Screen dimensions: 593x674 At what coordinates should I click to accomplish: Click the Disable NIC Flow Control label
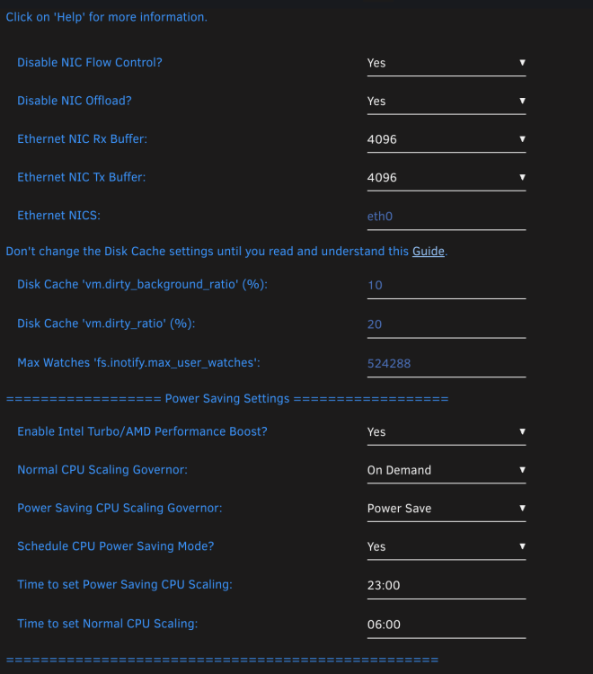click(x=90, y=63)
